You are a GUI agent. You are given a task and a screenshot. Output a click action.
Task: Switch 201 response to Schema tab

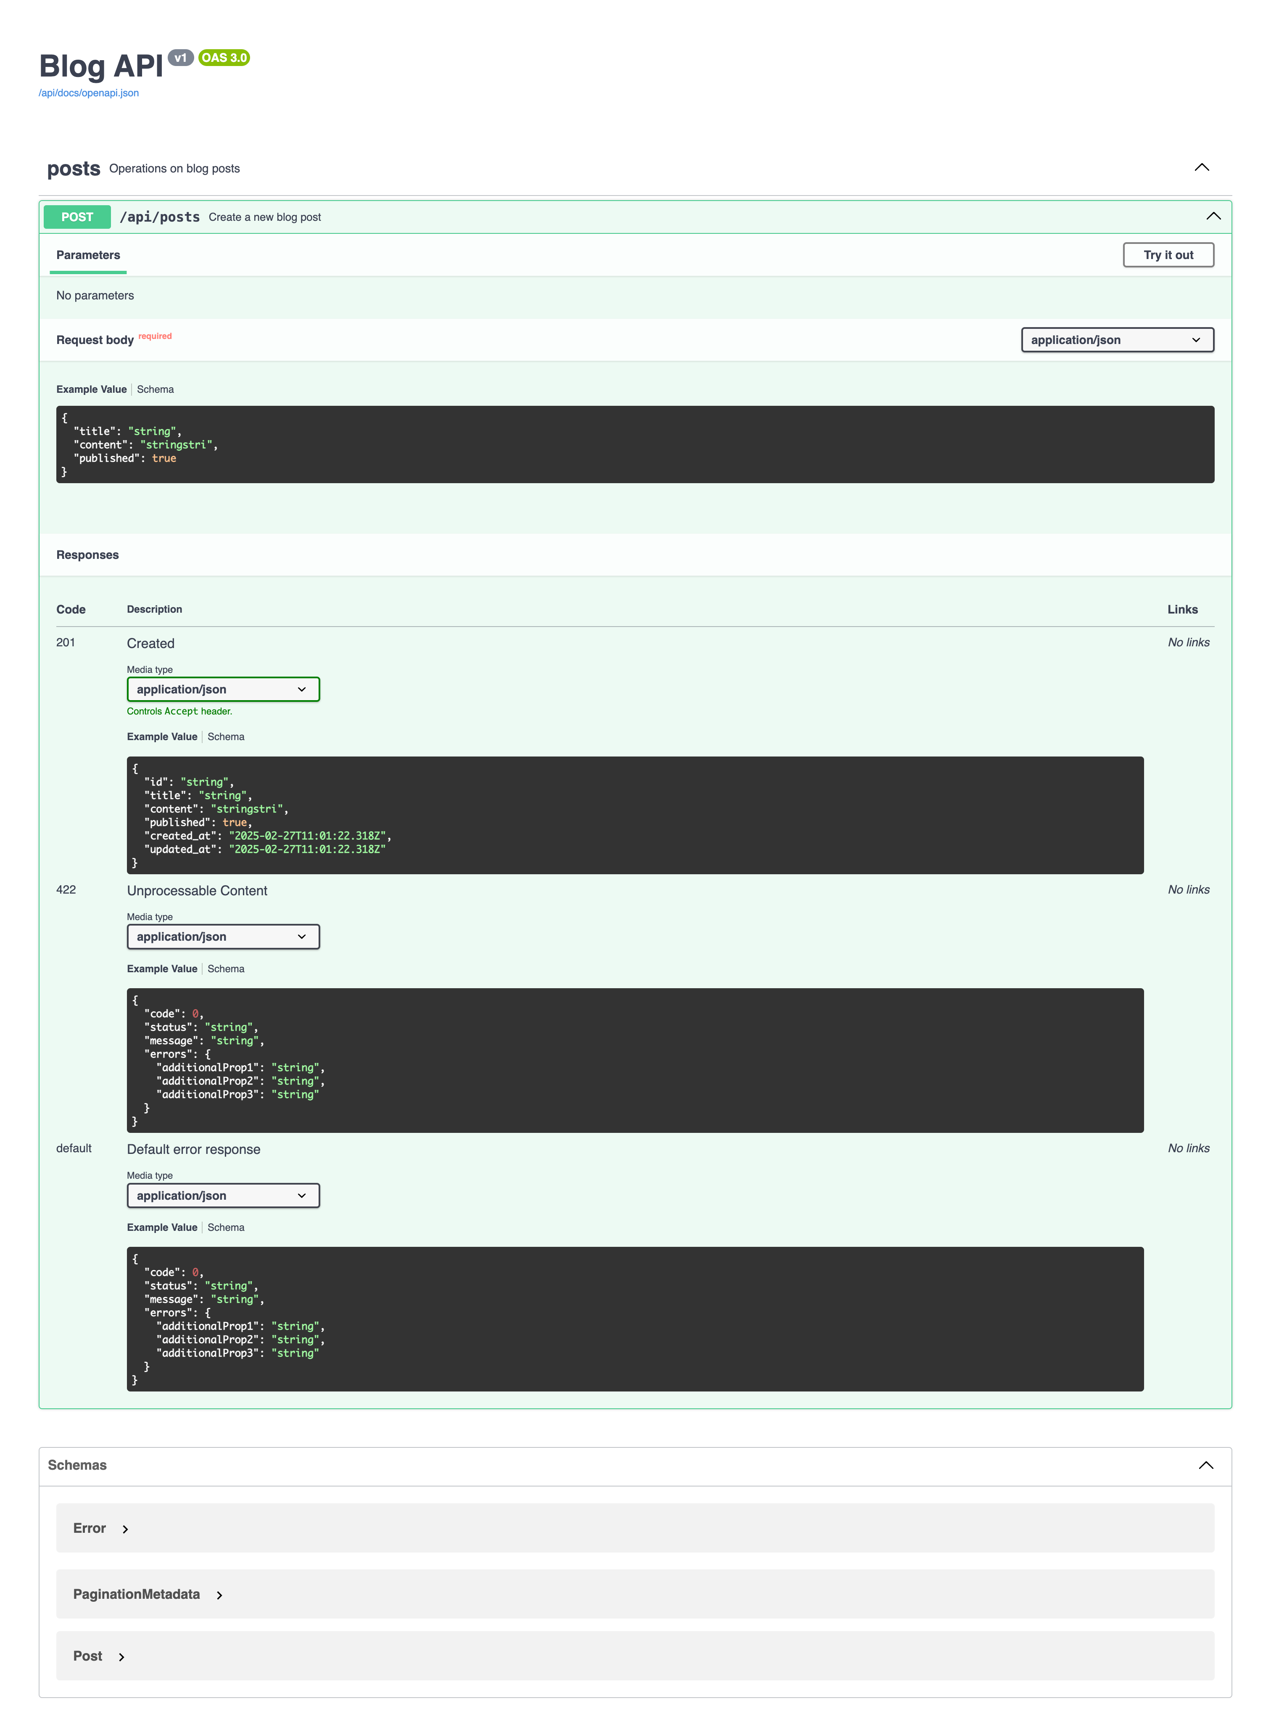click(x=225, y=736)
